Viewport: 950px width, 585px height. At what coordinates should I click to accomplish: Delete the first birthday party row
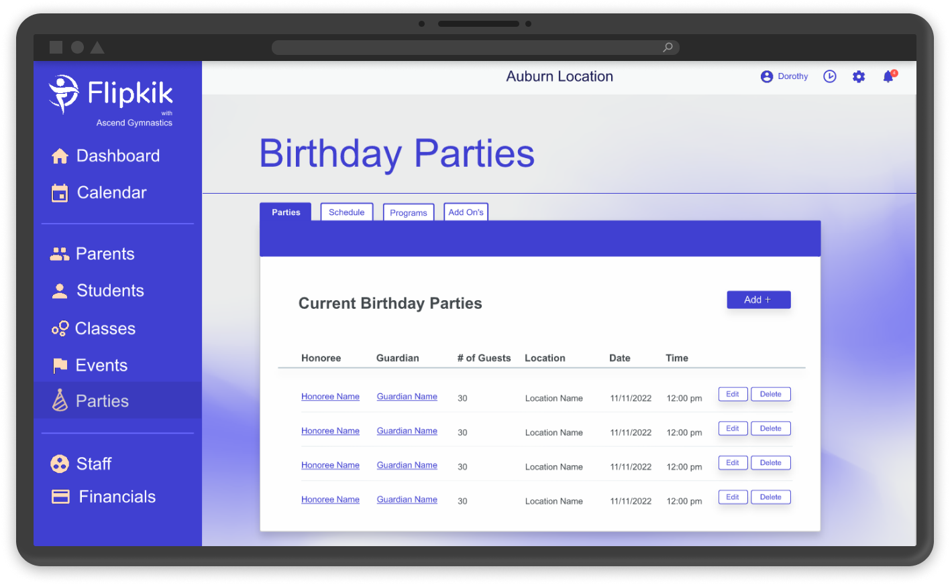(771, 394)
